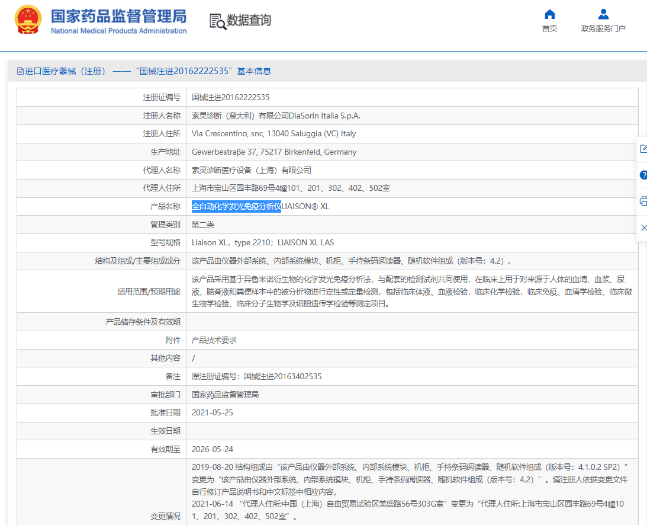Click the 其他内容 label cell
The width and height of the screenshot is (647, 525).
click(x=101, y=358)
